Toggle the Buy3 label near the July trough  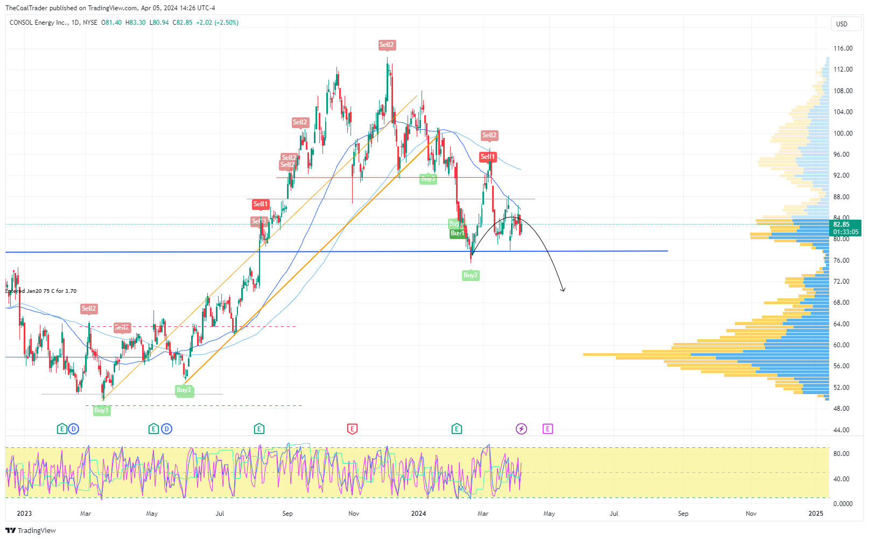click(x=184, y=390)
